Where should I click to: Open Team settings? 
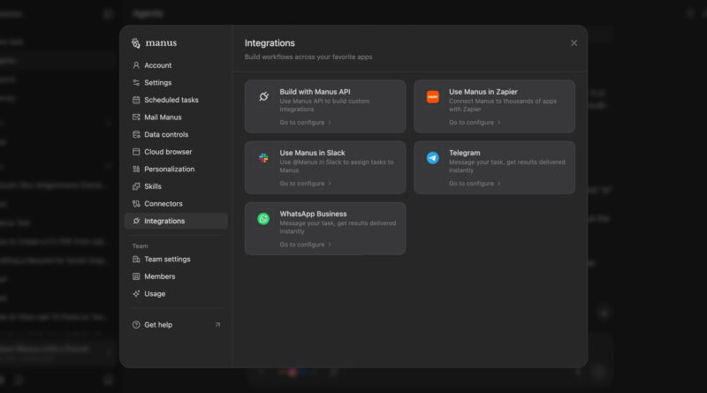[176, 259]
